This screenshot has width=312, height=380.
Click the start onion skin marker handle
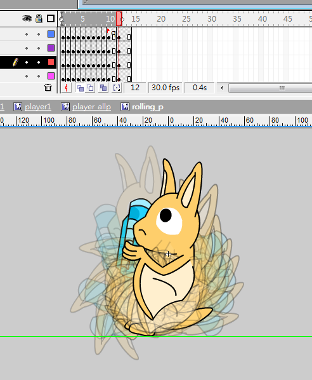61,19
